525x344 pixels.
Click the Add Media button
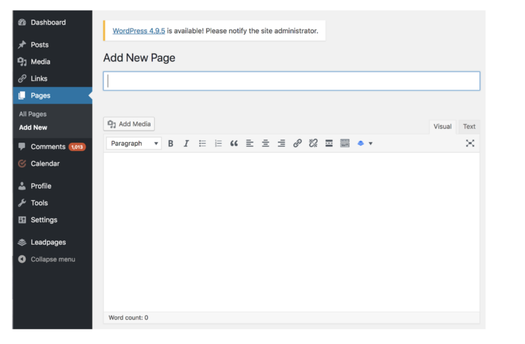[129, 124]
